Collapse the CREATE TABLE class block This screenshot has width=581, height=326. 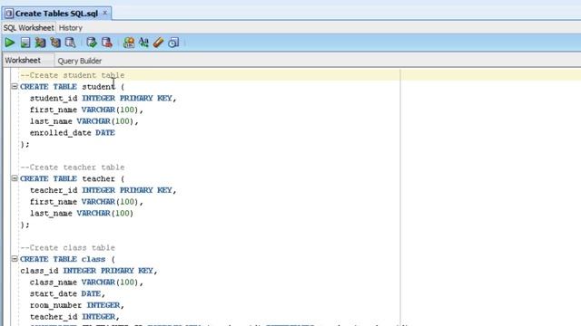tap(15, 259)
